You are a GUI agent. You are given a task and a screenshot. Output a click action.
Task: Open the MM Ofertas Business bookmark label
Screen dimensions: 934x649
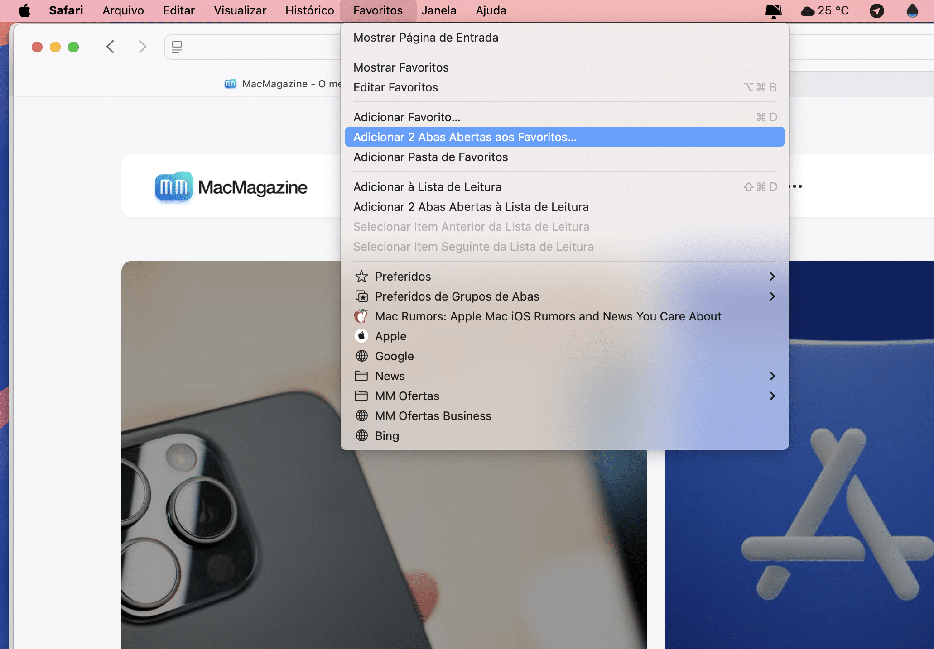pyautogui.click(x=433, y=416)
